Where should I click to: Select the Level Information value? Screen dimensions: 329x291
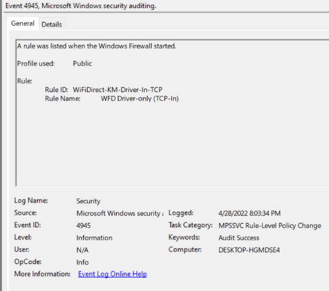click(95, 238)
